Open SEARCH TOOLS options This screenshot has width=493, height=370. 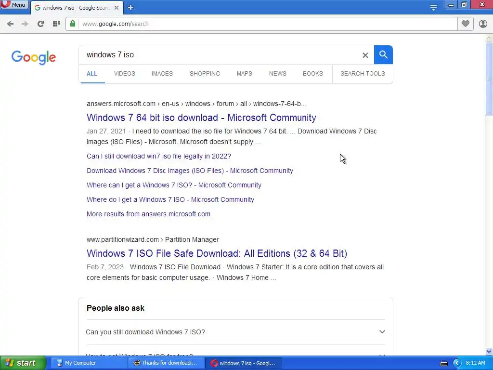pyautogui.click(x=363, y=74)
